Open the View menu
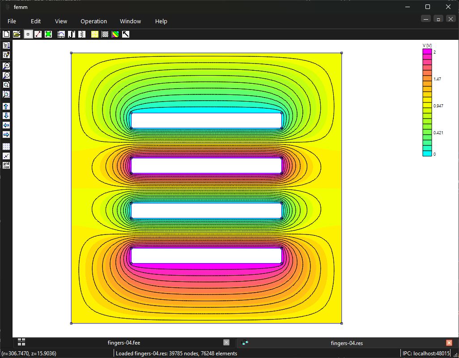 (x=61, y=21)
